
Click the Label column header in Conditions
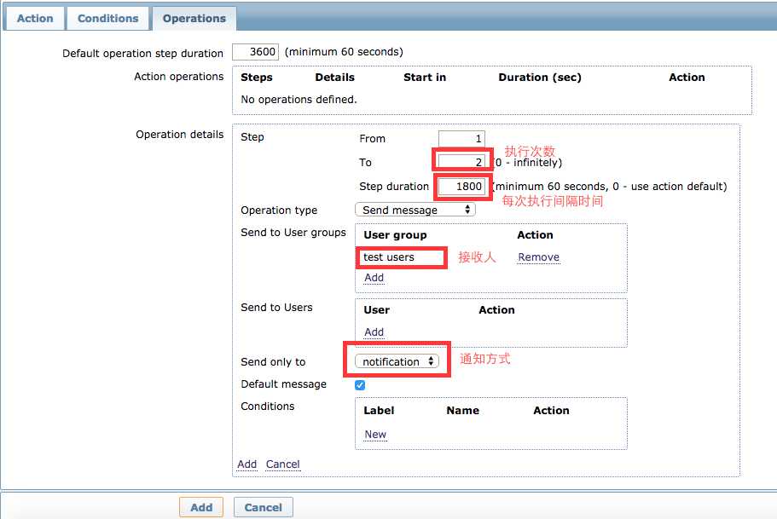(379, 411)
